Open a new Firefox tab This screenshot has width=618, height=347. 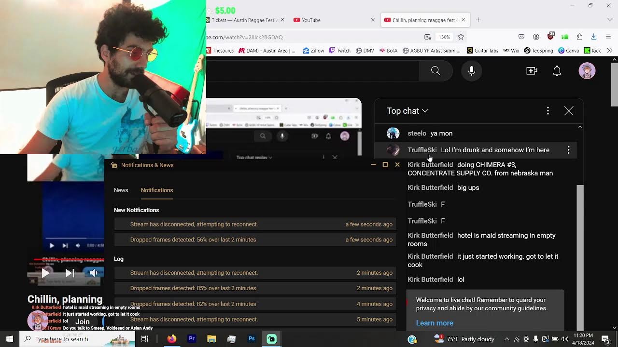pyautogui.click(x=478, y=20)
